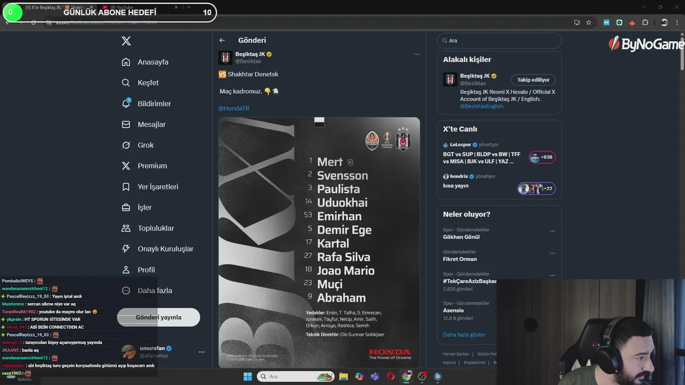Open Windows Start button
This screenshot has width=685, height=385.
(x=248, y=376)
